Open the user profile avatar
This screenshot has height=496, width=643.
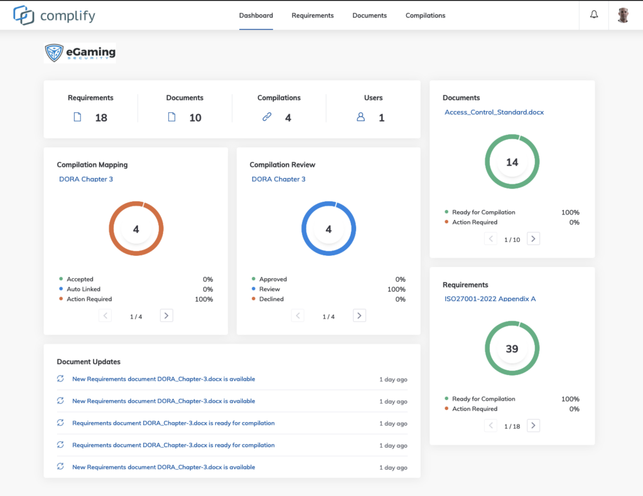(x=623, y=15)
